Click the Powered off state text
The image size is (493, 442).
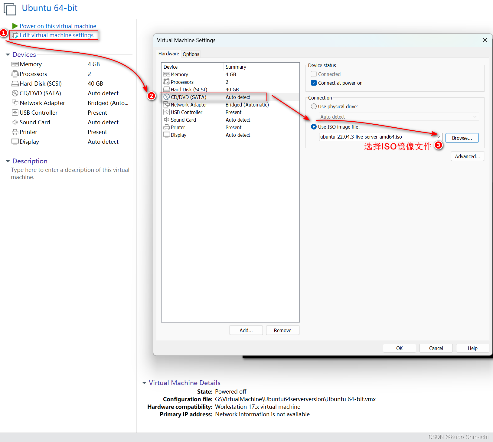[x=230, y=391]
